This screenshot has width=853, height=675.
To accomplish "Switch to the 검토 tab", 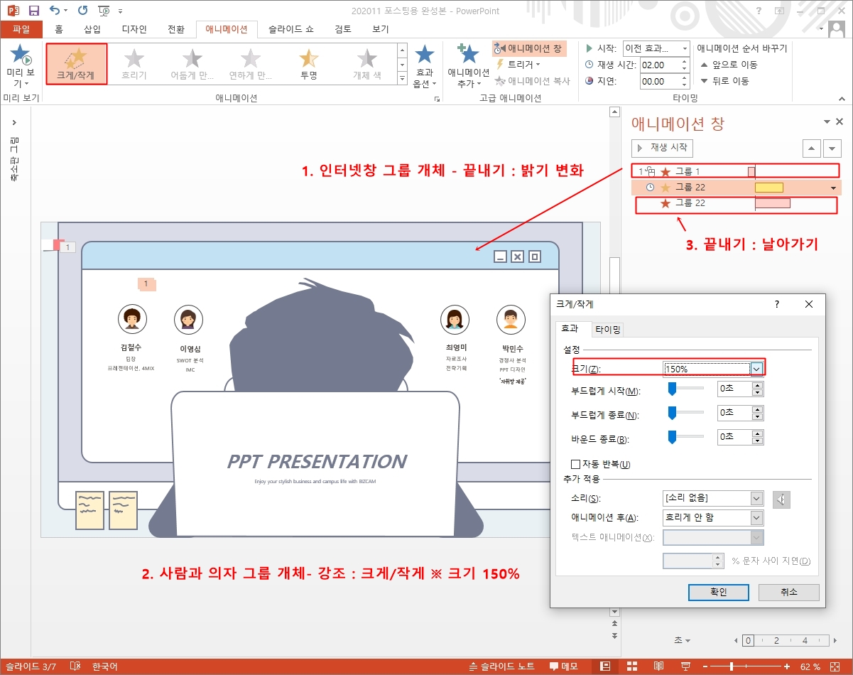I will [x=343, y=29].
